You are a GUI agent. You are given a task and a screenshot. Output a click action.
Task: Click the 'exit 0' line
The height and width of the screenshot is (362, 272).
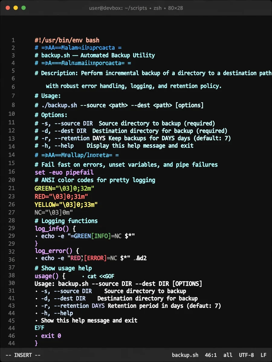pyautogui.click(x=48, y=336)
